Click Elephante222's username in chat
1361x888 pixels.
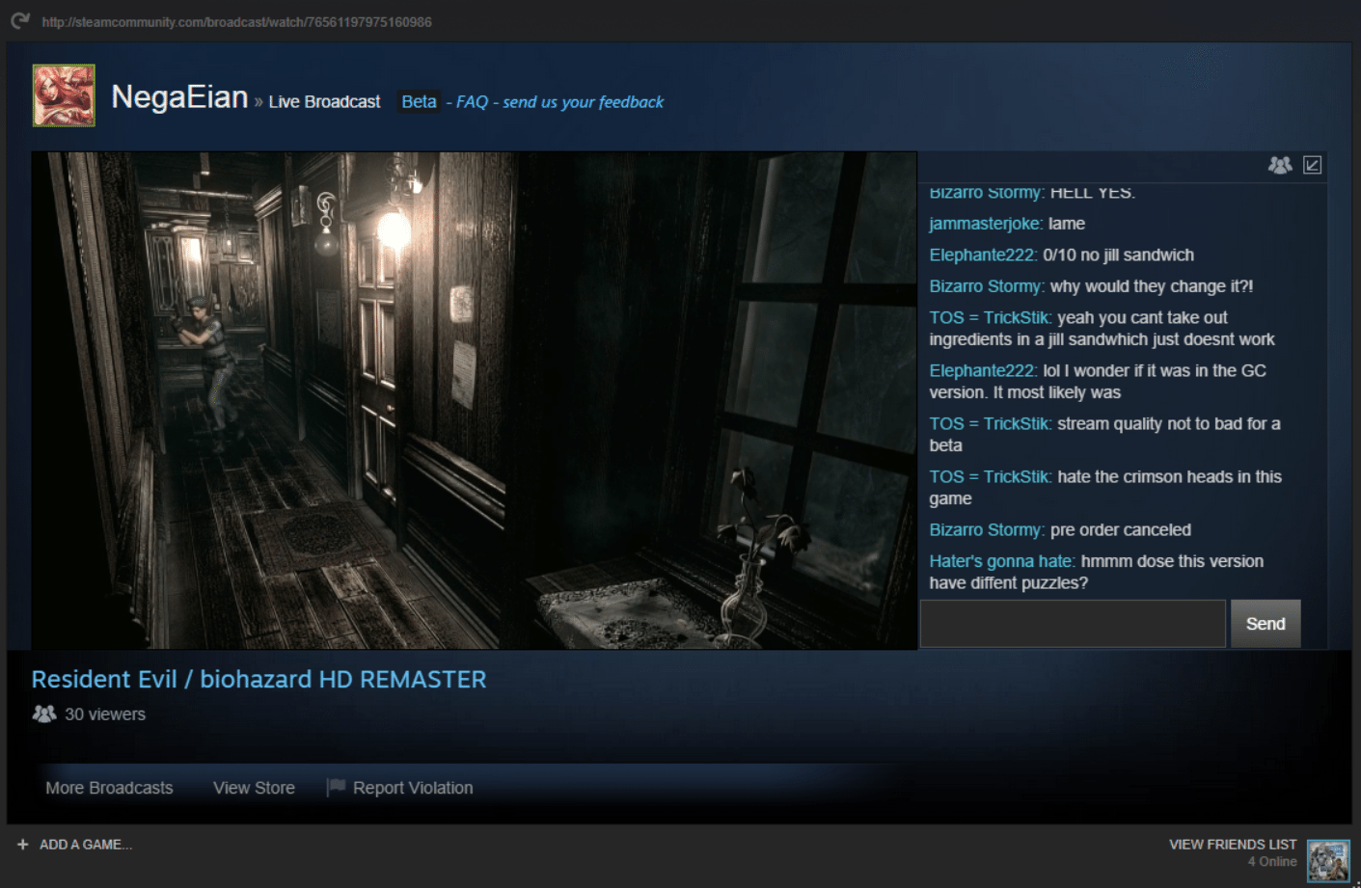point(981,255)
